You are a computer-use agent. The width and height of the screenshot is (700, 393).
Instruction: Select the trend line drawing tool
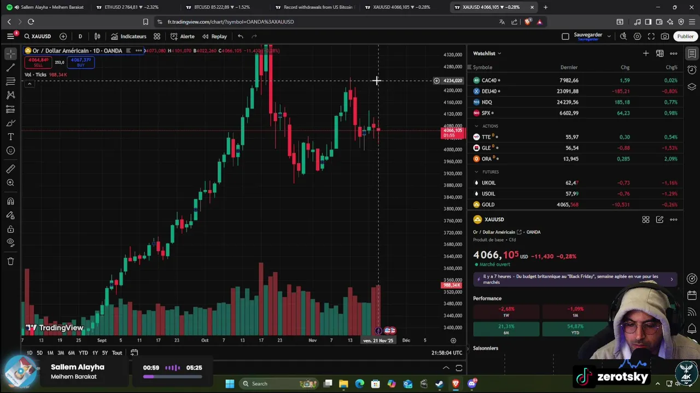point(10,68)
